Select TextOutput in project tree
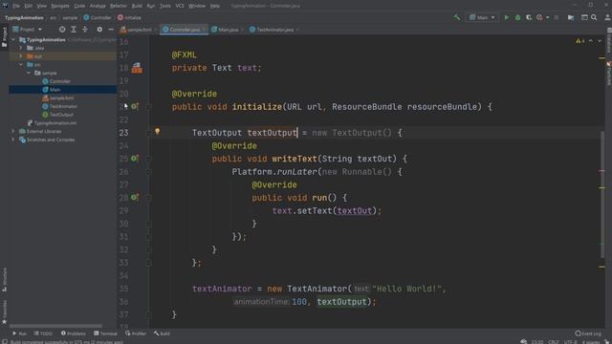The height and width of the screenshot is (344, 612). 58,115
